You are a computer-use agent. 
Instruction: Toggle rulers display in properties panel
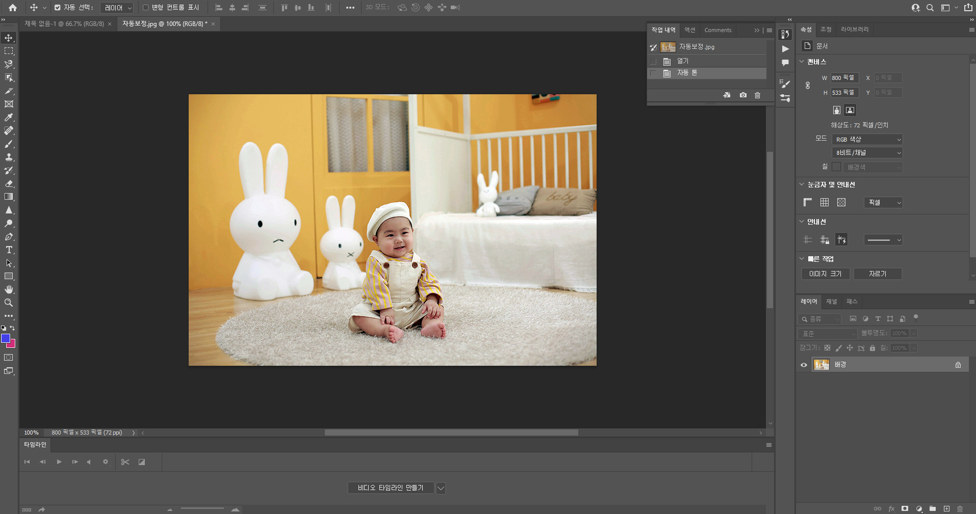[808, 202]
